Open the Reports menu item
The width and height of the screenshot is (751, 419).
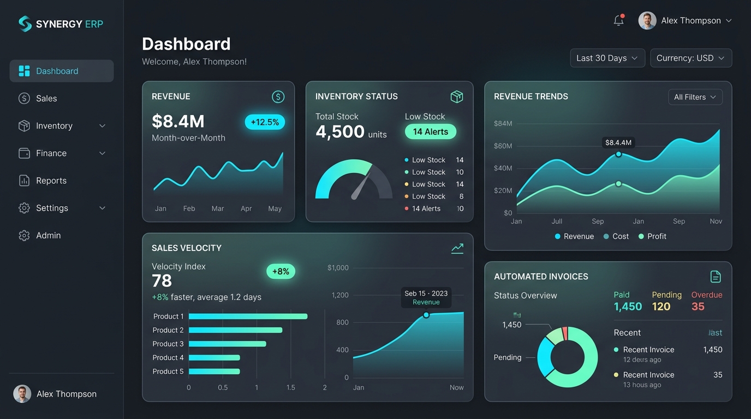click(x=62, y=181)
